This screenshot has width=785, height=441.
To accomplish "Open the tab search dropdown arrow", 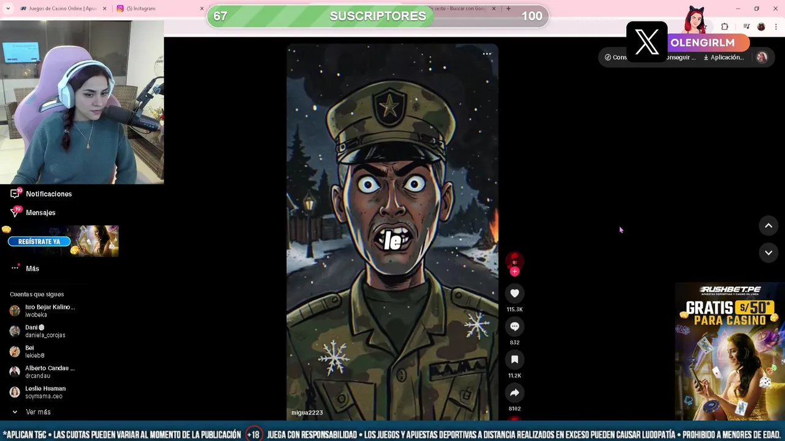I will pyautogui.click(x=8, y=9).
